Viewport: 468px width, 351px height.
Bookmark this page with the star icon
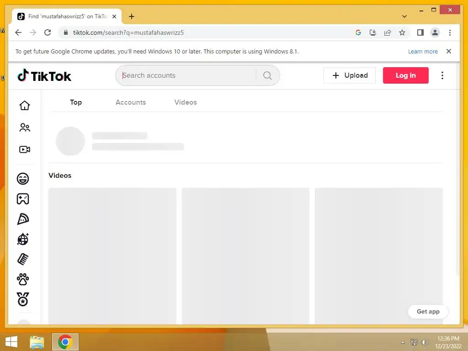402,32
